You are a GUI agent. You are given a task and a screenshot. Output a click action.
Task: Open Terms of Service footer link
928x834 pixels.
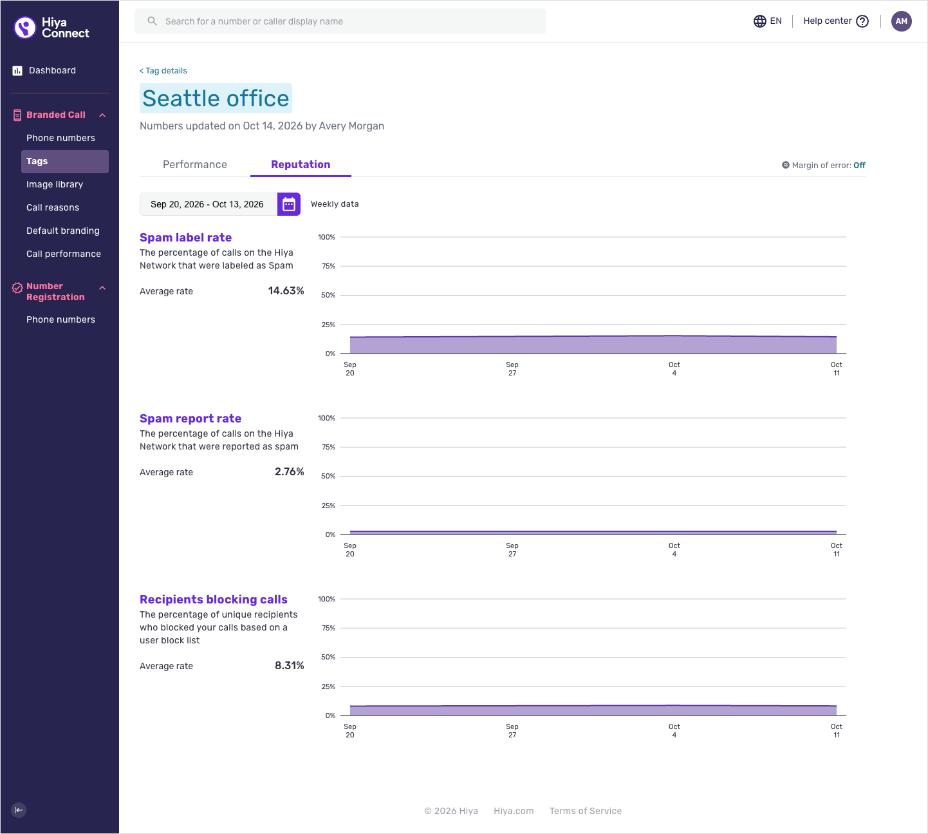(x=586, y=811)
